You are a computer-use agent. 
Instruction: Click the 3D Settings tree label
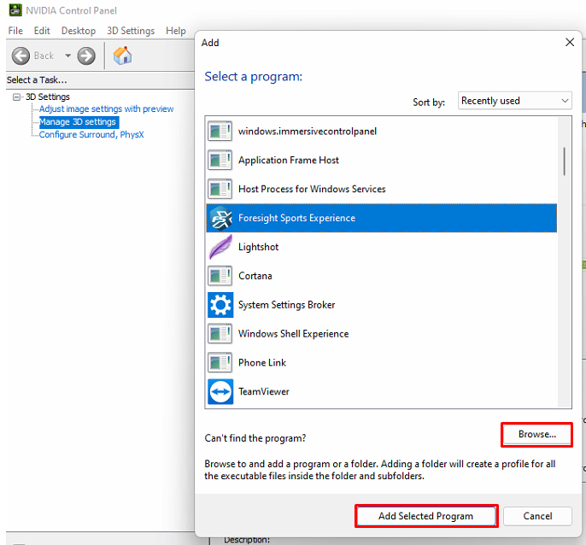pos(48,97)
